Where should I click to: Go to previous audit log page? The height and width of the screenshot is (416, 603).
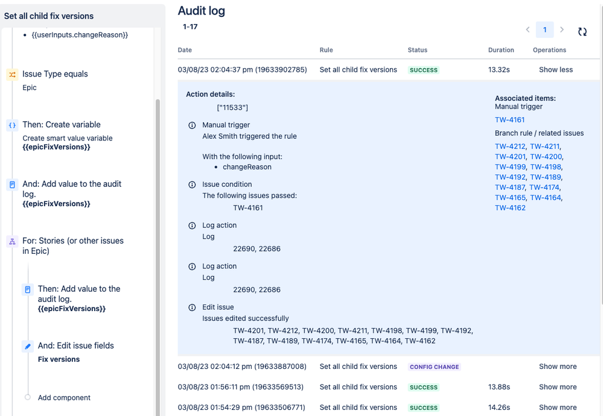click(528, 30)
